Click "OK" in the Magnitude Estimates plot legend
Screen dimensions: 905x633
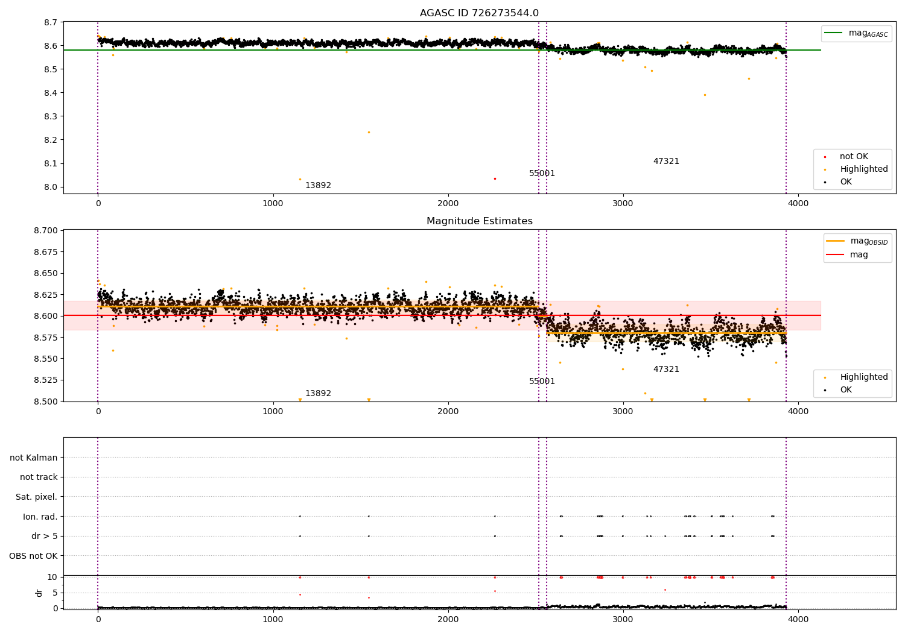click(838, 390)
